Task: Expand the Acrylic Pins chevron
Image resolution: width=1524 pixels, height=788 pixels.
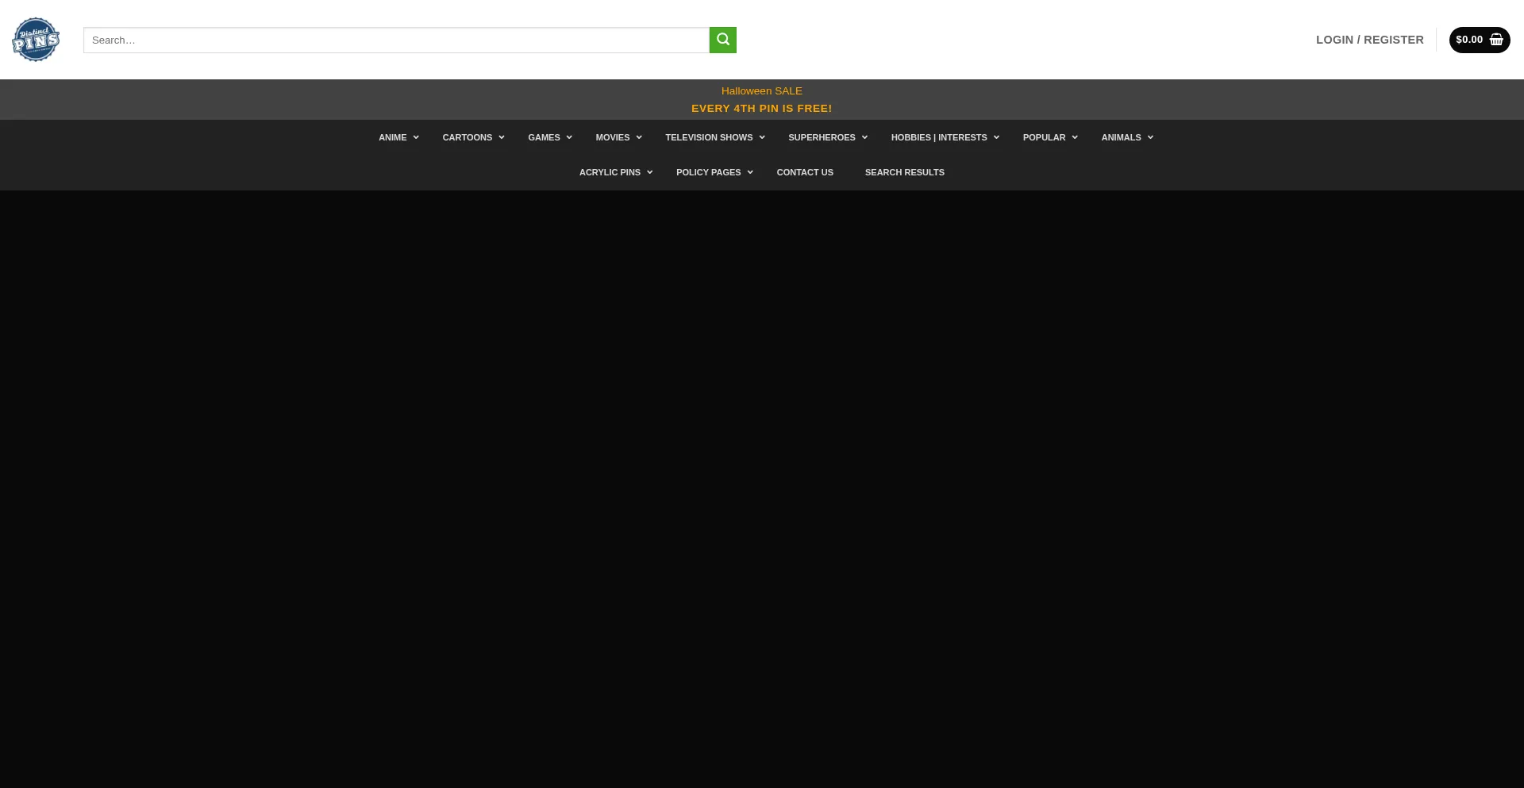Action: pos(649,172)
